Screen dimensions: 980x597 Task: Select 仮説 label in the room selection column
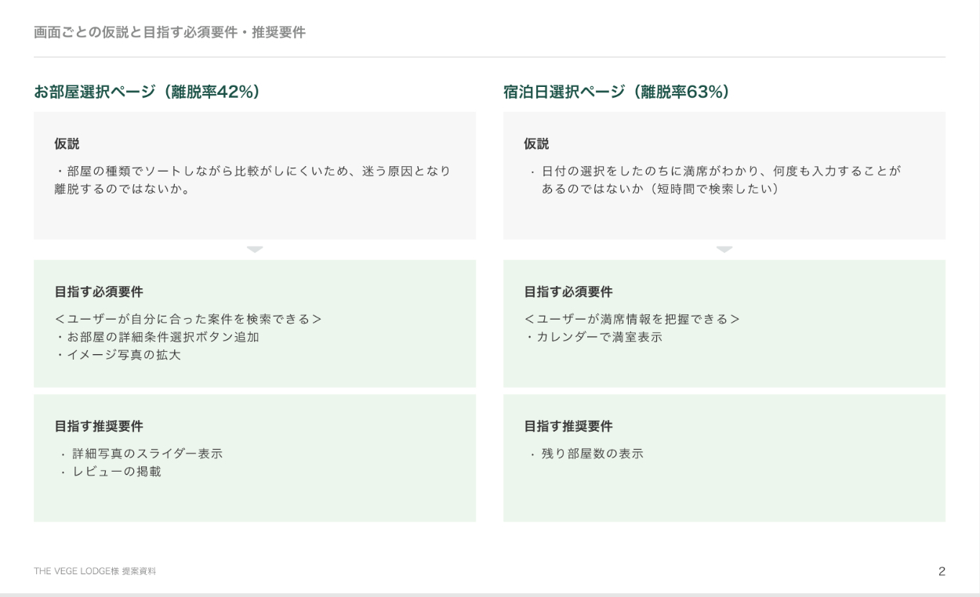point(67,144)
